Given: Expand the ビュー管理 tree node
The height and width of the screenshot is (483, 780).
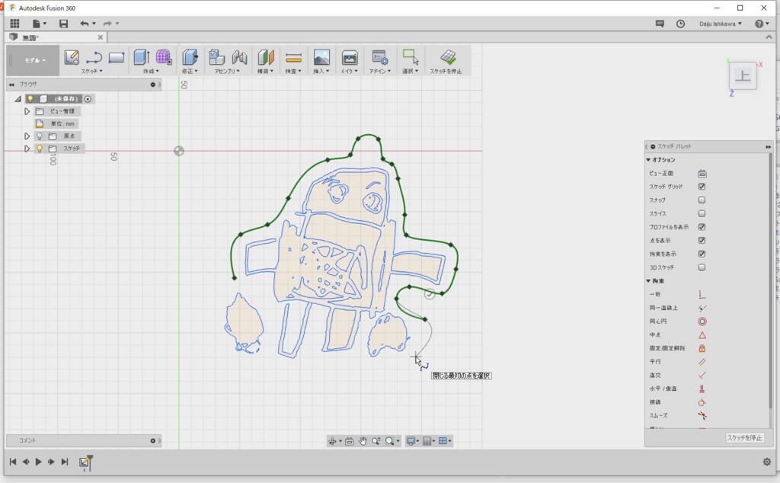Looking at the screenshot, I should [x=27, y=111].
